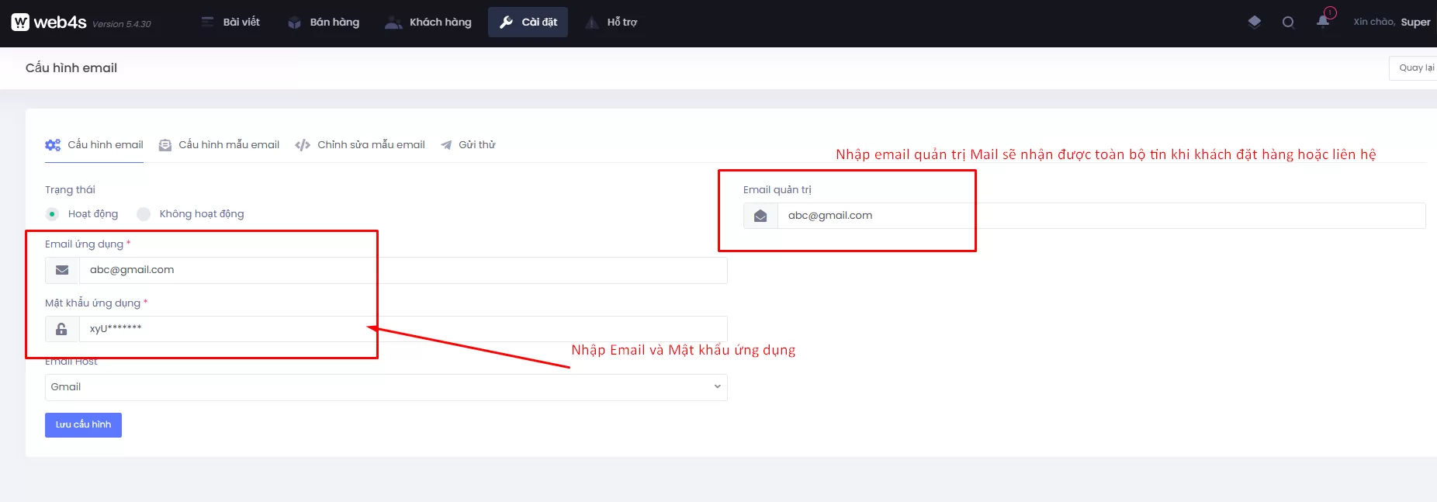Open the Cài đặt menu
Screen dimensions: 1437x502
(528, 23)
